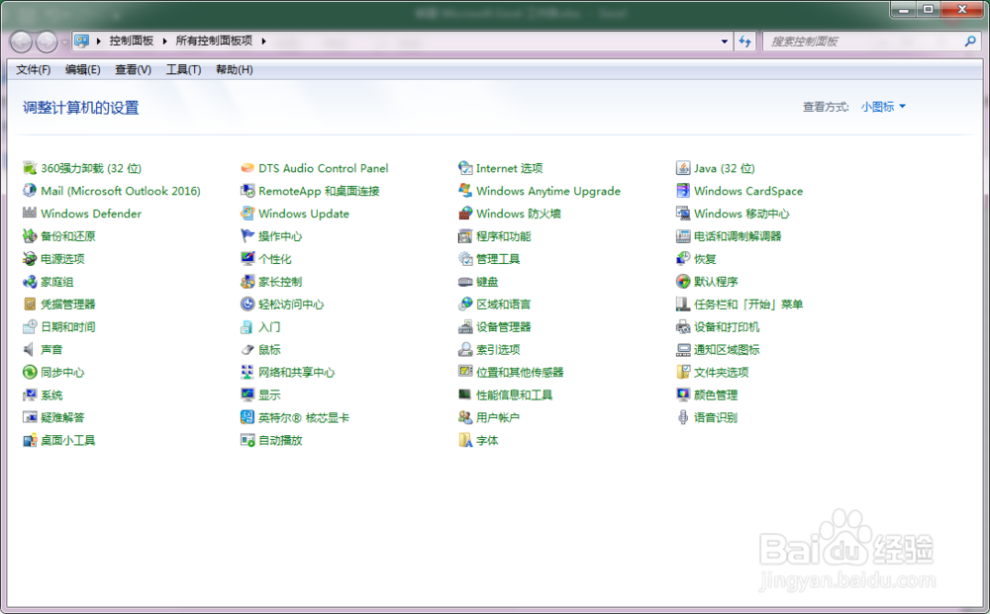The width and height of the screenshot is (990, 614).
Task: Open the 凭据管理器 icon
Action: (x=30, y=305)
